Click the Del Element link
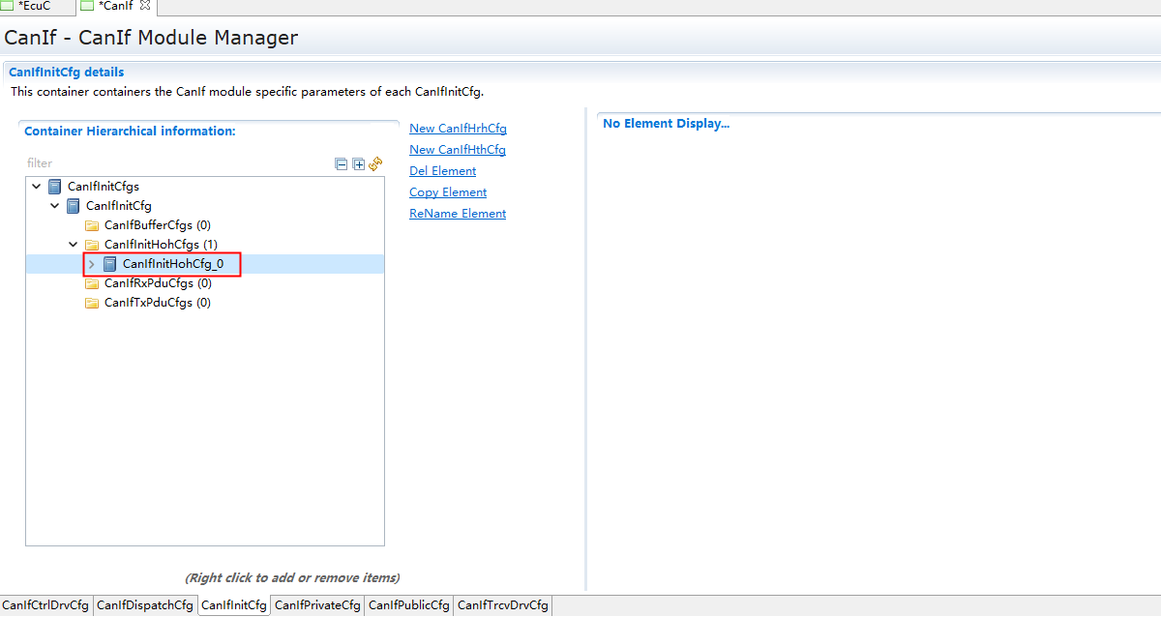 pos(442,171)
